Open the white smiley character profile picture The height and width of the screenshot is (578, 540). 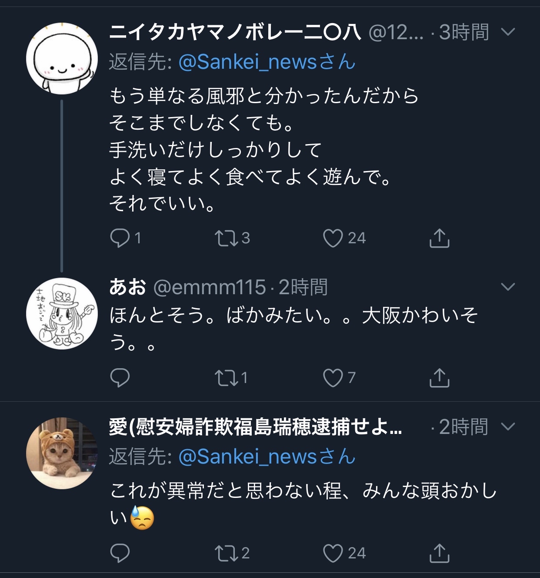click(62, 59)
